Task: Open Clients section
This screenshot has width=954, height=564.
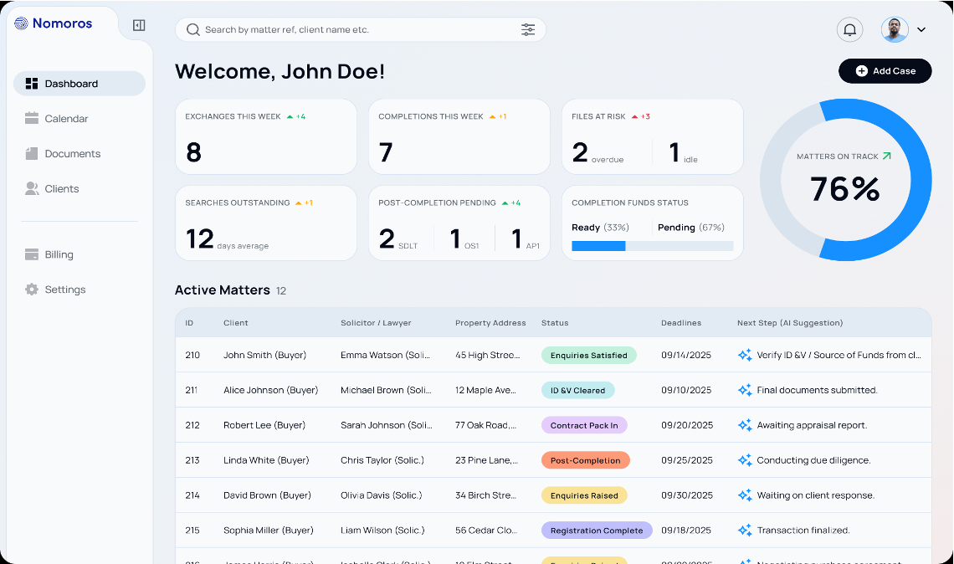Action: click(62, 189)
